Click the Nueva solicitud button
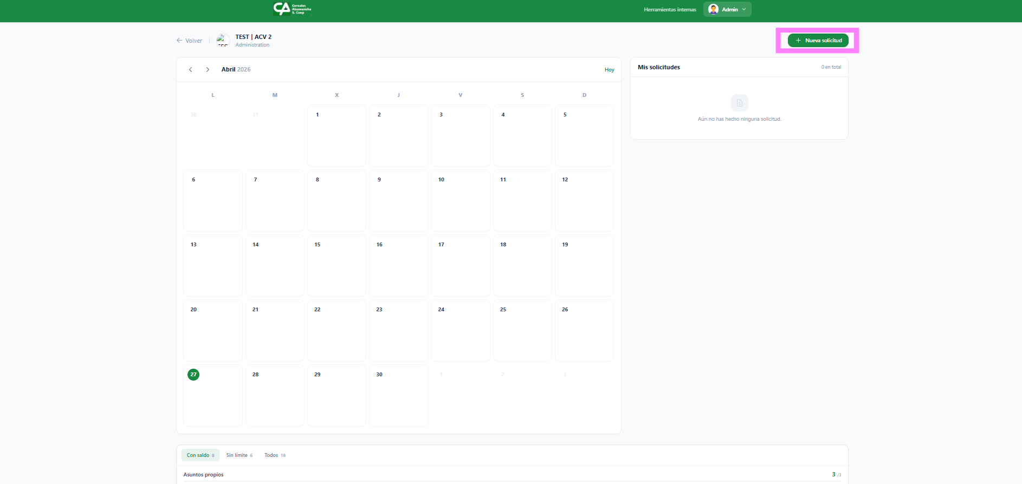 coord(818,41)
